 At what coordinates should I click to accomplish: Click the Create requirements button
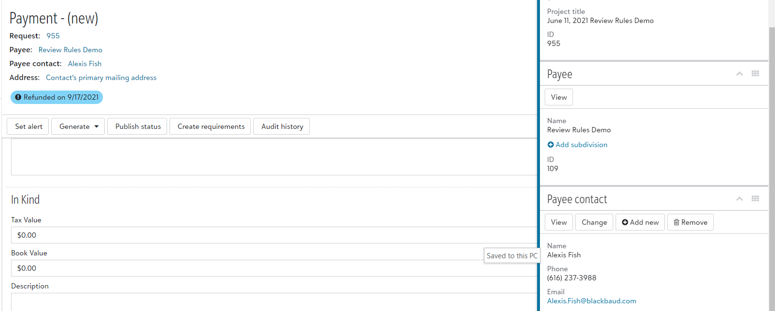point(211,127)
